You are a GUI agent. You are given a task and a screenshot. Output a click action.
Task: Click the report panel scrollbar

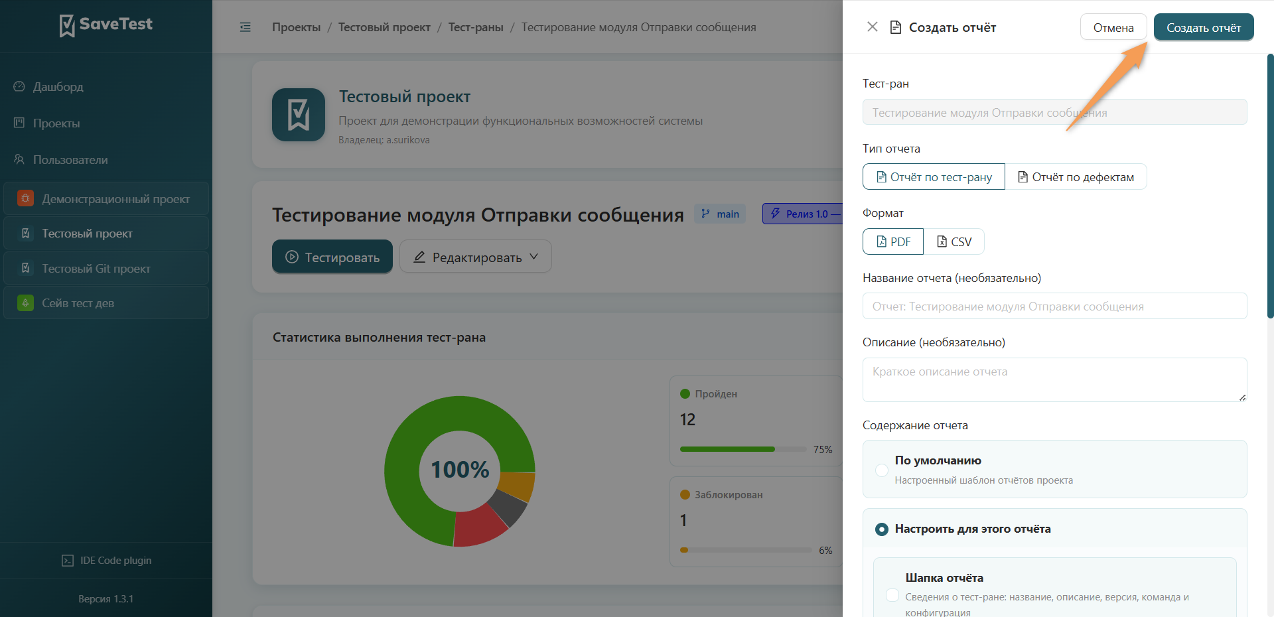1271,186
